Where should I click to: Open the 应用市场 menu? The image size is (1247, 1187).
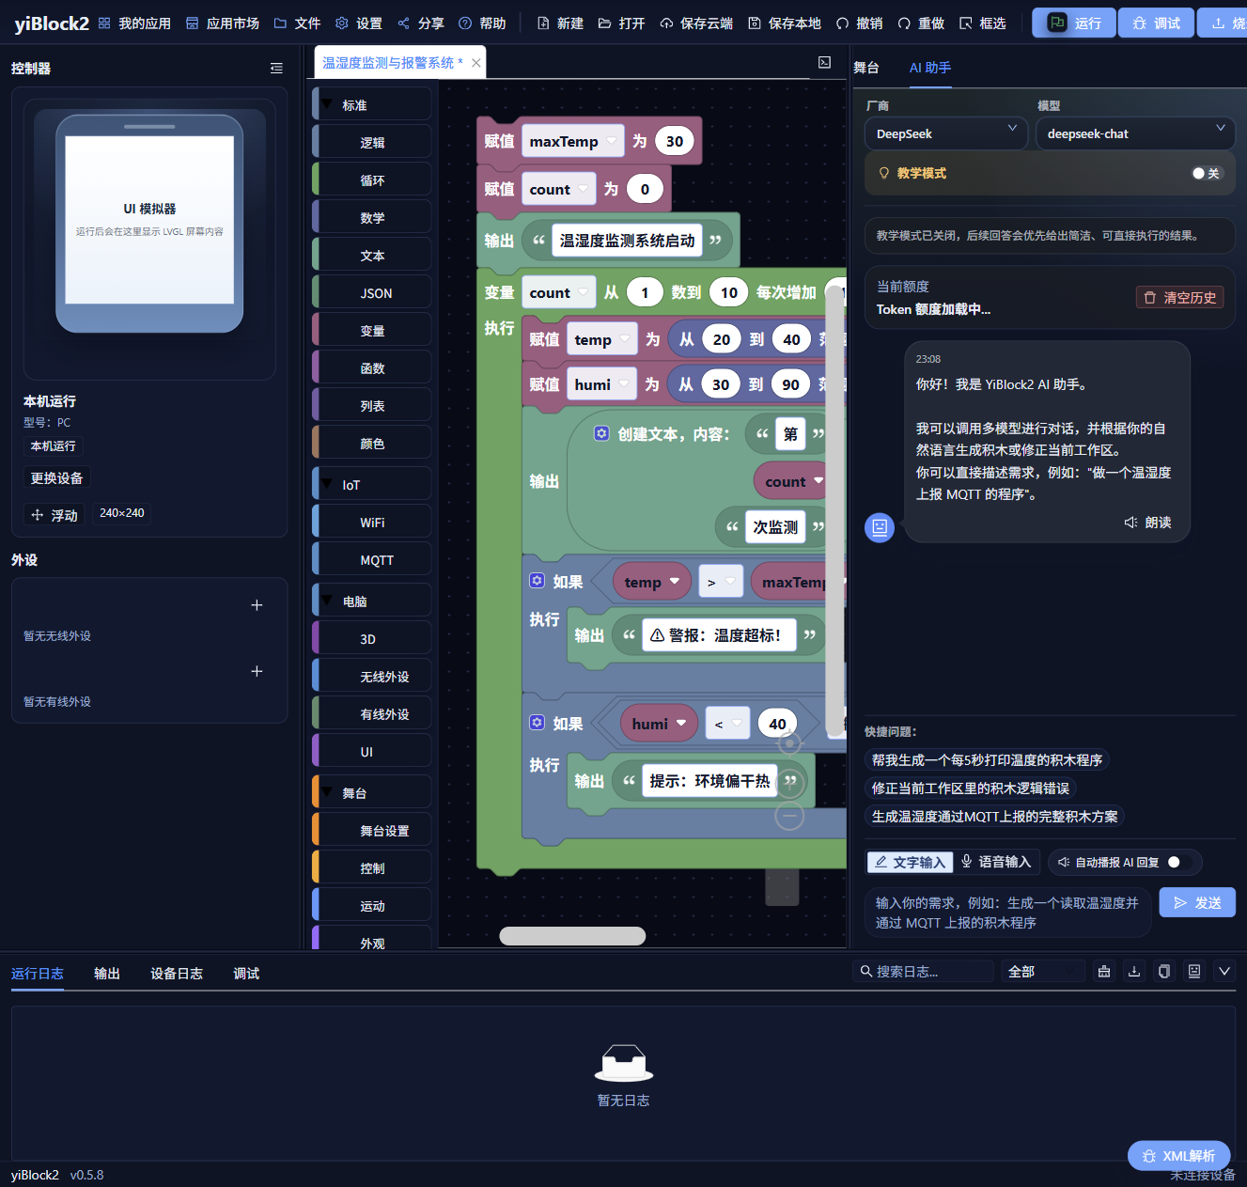pos(223,23)
